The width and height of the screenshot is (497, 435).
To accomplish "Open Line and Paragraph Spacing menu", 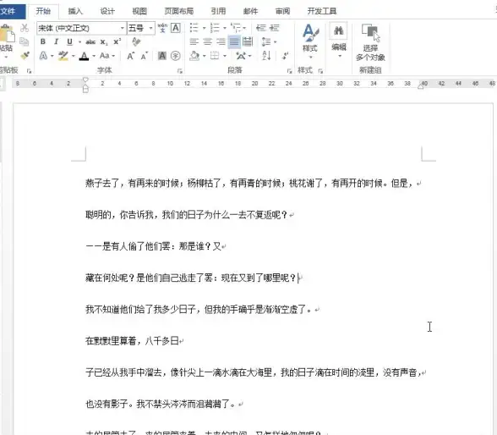I will click(x=266, y=41).
